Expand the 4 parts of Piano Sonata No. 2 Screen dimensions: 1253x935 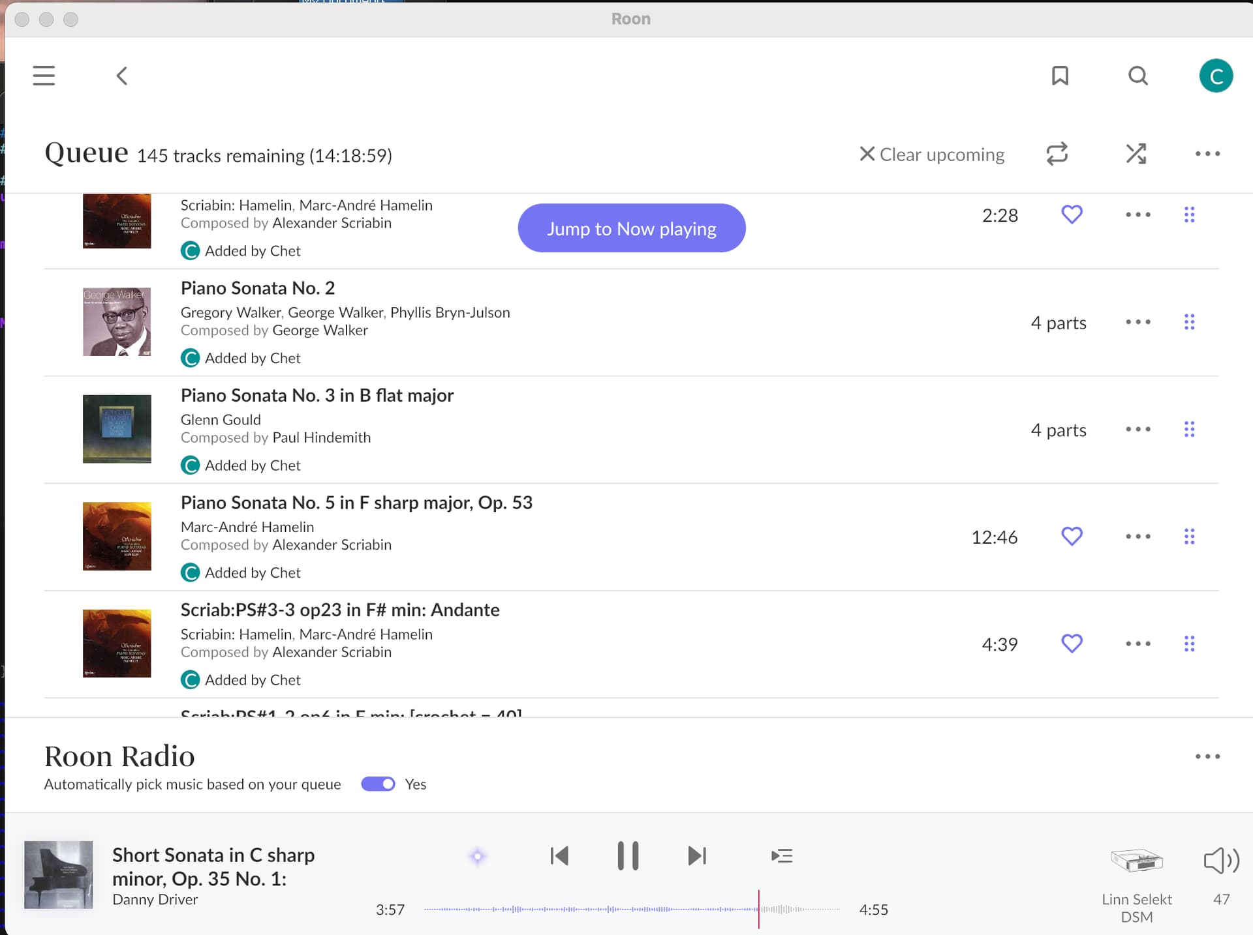coord(1058,323)
